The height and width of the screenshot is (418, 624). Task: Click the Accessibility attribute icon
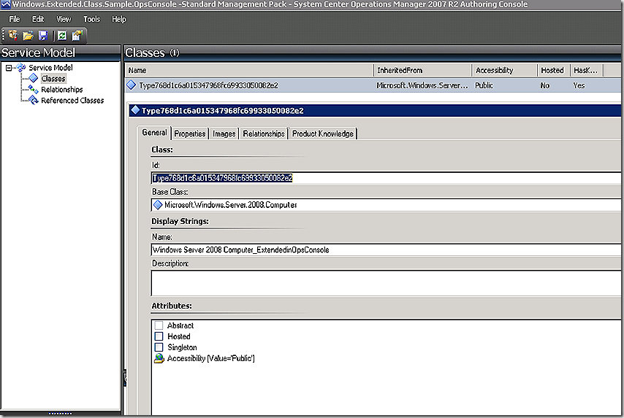tap(159, 358)
